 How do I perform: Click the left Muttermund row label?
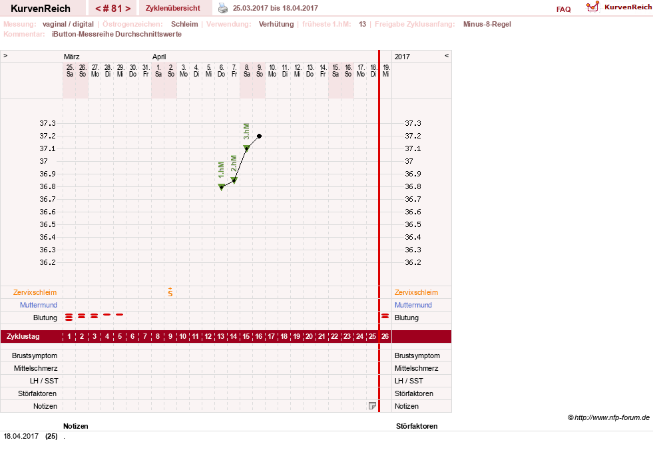[39, 305]
